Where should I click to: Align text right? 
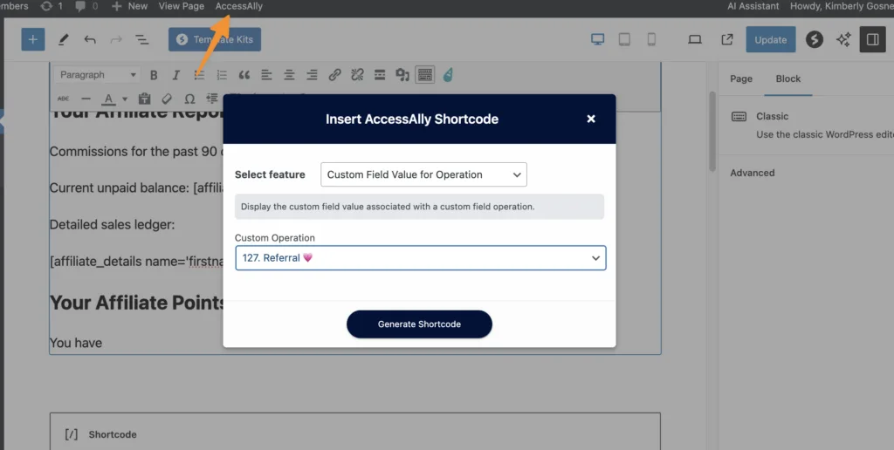[x=312, y=75]
